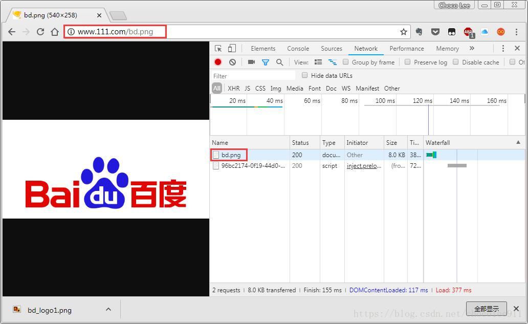Close the DevTools panel
The height and width of the screenshot is (324, 528).
coord(517,48)
